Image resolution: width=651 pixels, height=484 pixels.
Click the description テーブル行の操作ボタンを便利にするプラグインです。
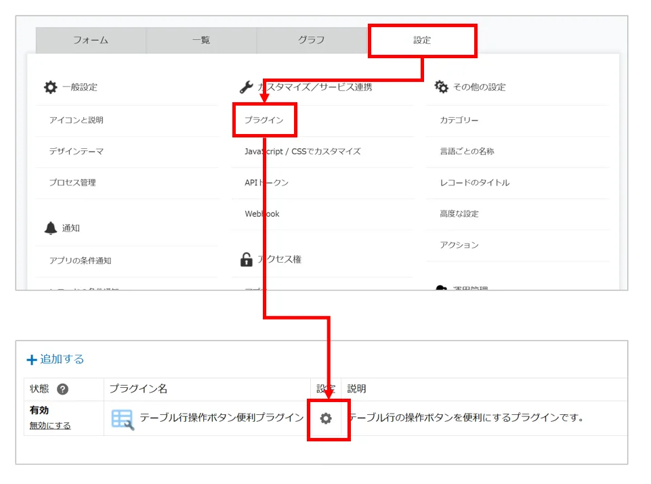click(x=467, y=418)
